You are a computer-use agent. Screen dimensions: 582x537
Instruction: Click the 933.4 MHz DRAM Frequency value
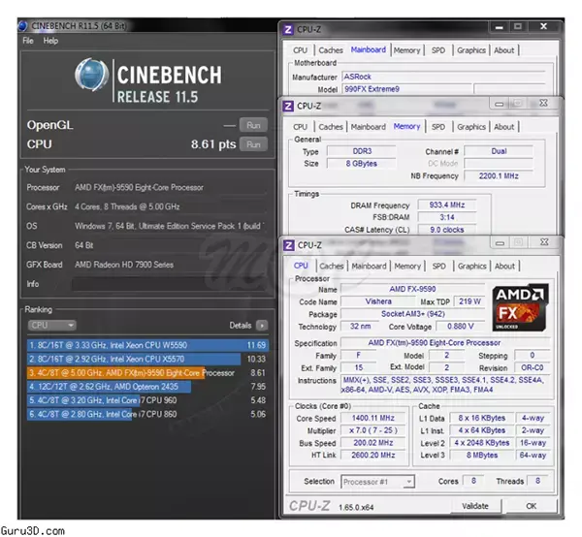(x=447, y=205)
